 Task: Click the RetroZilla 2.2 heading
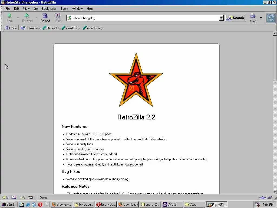[136, 117]
